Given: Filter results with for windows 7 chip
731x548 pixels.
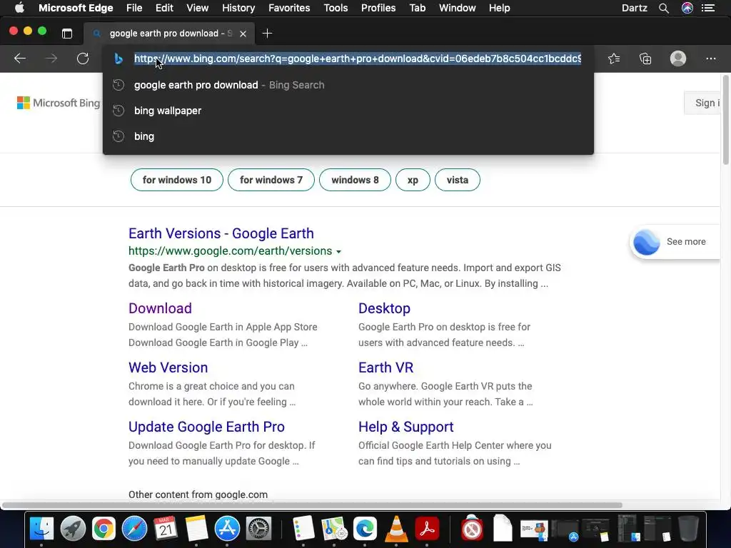Looking at the screenshot, I should tap(271, 180).
